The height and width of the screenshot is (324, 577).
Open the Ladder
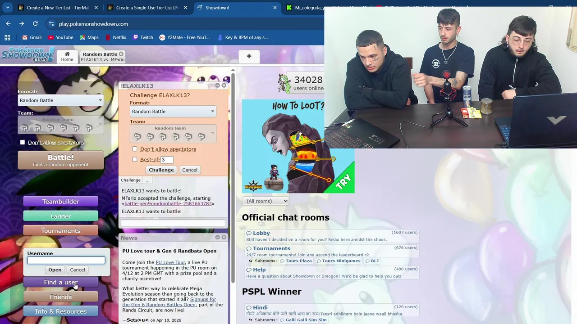61,216
